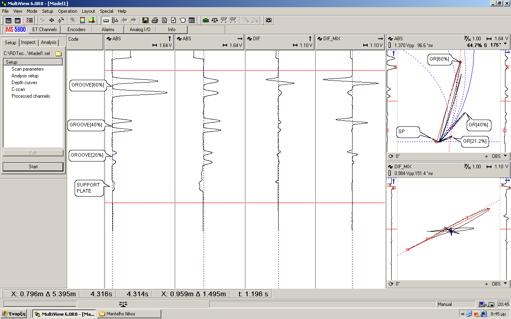Select the four-arrow zoom tool with magnifier

(x=61, y=20)
